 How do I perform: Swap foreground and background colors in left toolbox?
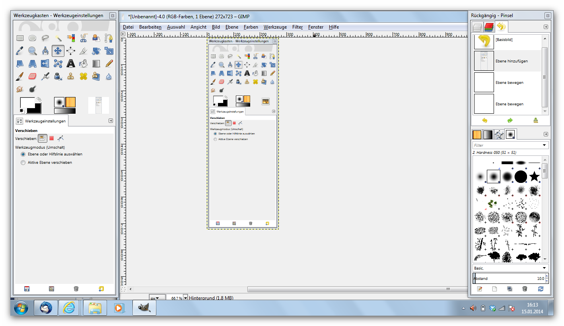click(39, 99)
